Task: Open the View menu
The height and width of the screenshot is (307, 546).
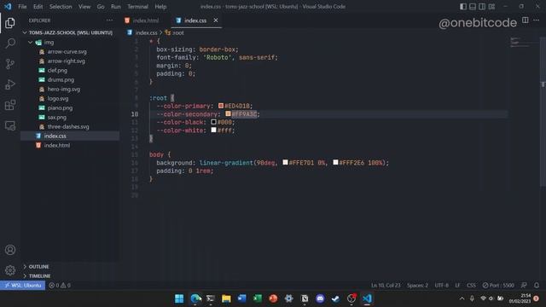Action: point(84,7)
